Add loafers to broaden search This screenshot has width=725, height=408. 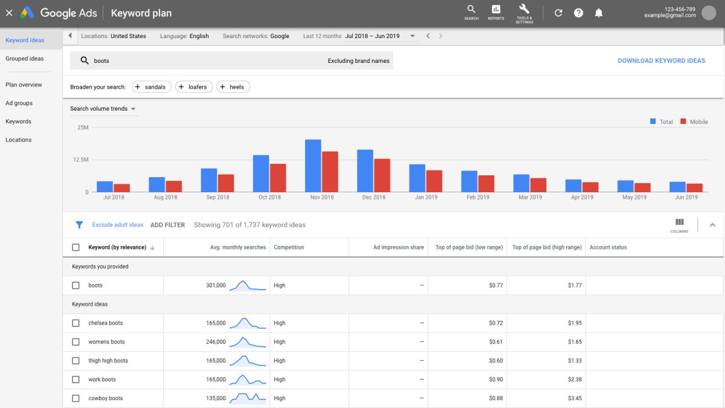coord(194,87)
